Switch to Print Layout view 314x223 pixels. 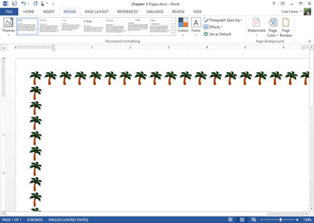click(x=242, y=220)
